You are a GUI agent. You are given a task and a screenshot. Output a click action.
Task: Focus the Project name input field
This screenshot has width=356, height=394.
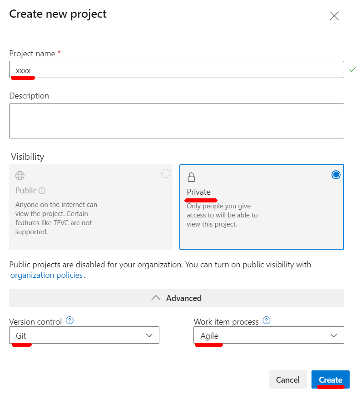176,70
